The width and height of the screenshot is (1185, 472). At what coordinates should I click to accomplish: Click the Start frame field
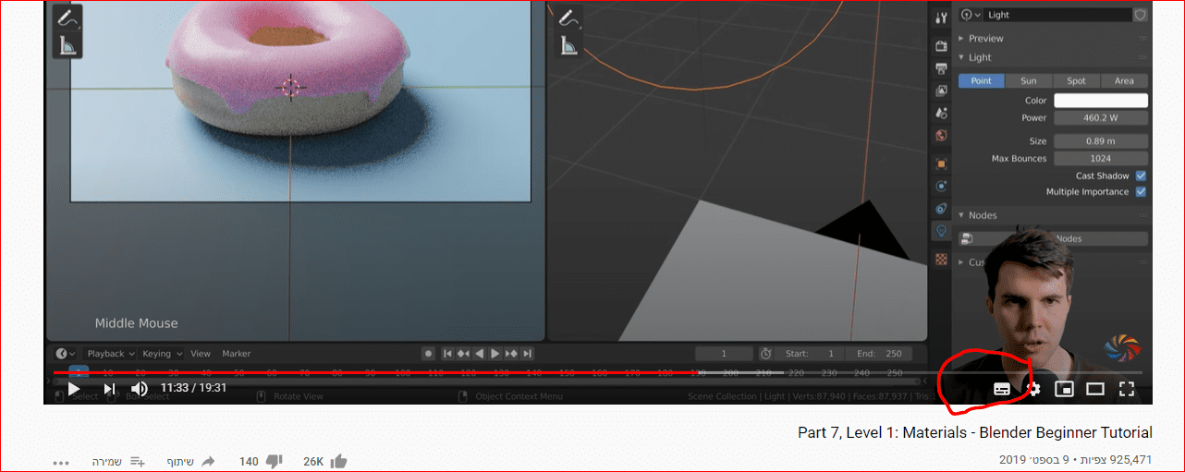tap(810, 354)
